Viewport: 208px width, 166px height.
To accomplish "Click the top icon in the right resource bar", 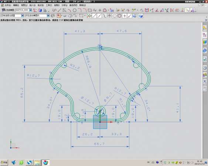I will tap(205, 28).
